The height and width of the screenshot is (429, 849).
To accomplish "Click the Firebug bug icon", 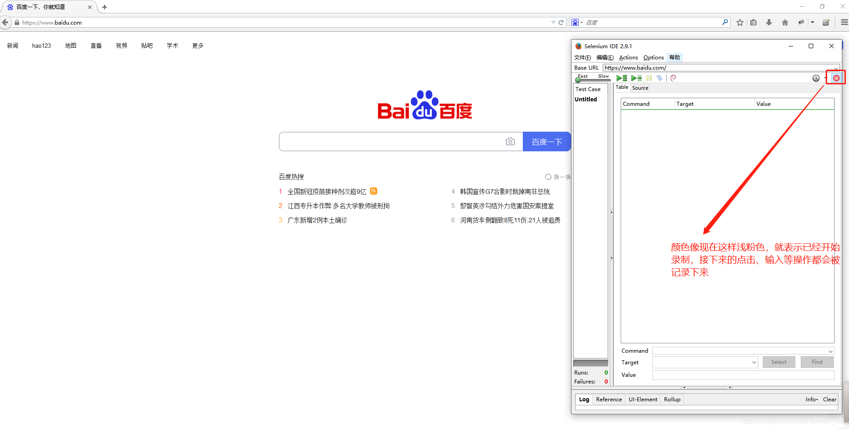I will click(801, 22).
